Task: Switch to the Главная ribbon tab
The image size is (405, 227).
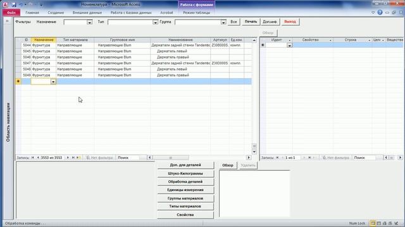Action: (x=32, y=13)
